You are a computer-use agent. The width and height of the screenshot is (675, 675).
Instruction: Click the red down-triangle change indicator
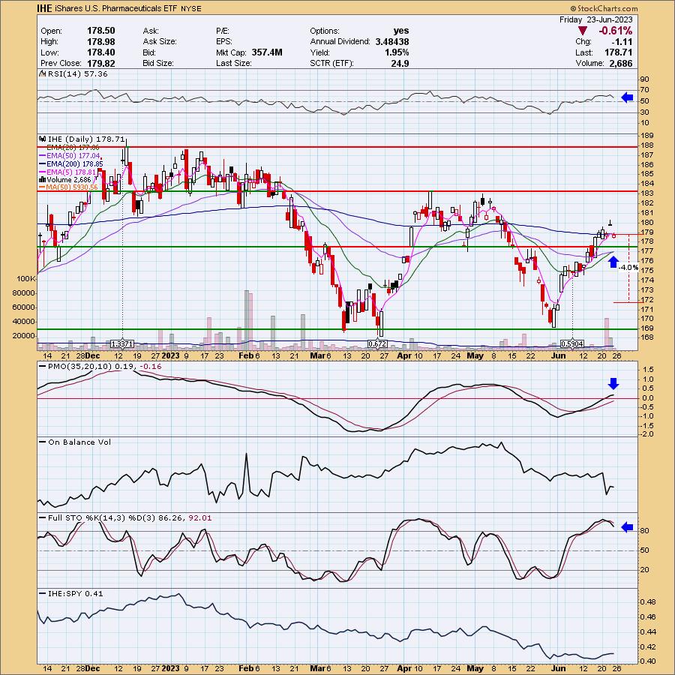[x=583, y=31]
